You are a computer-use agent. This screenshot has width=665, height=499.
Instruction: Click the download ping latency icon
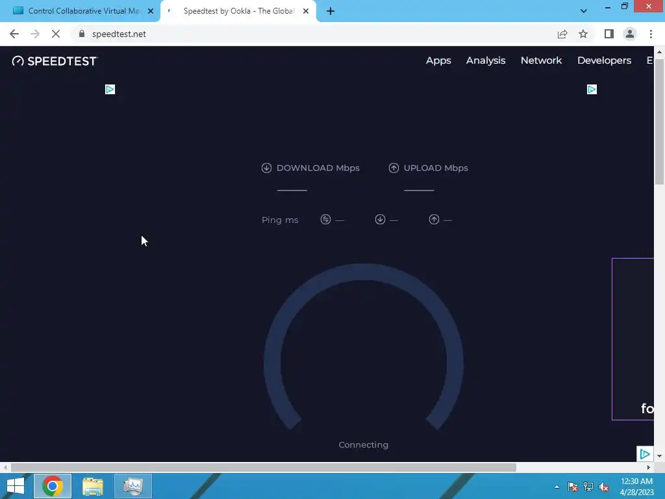[x=380, y=220]
